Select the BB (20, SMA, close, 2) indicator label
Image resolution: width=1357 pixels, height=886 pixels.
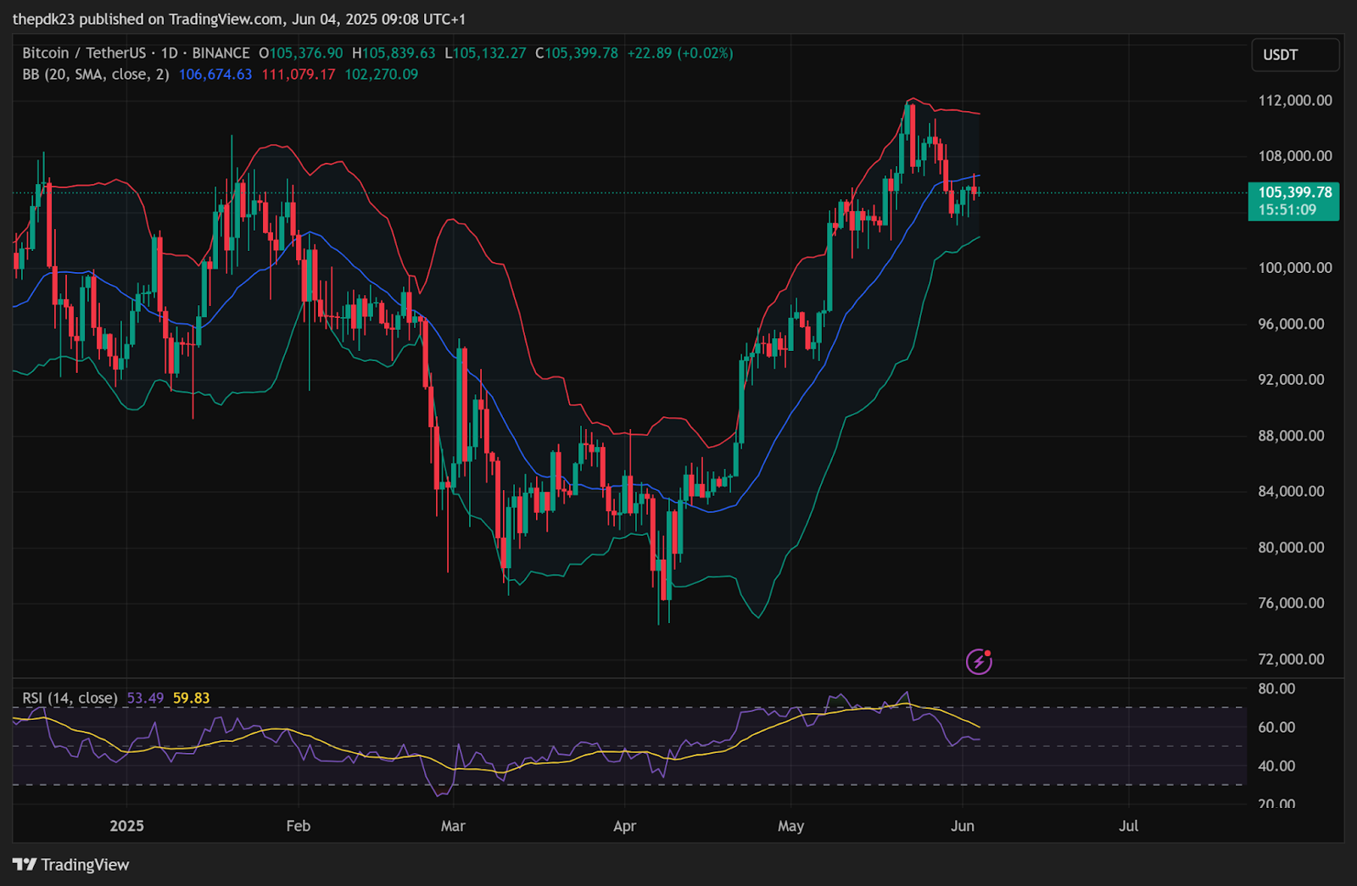pyautogui.click(x=95, y=75)
